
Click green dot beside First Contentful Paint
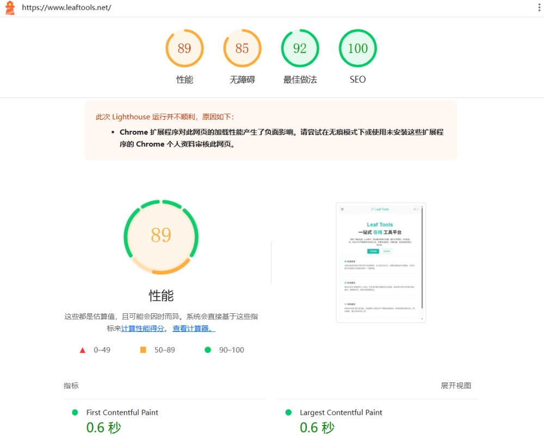(75, 412)
